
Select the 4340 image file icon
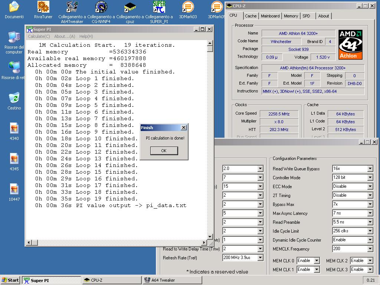click(x=14, y=131)
